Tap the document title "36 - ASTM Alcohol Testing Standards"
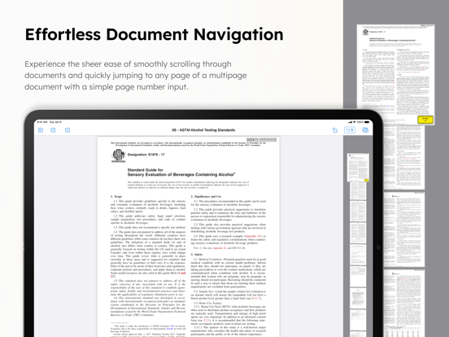The image size is (449, 337). click(x=203, y=130)
